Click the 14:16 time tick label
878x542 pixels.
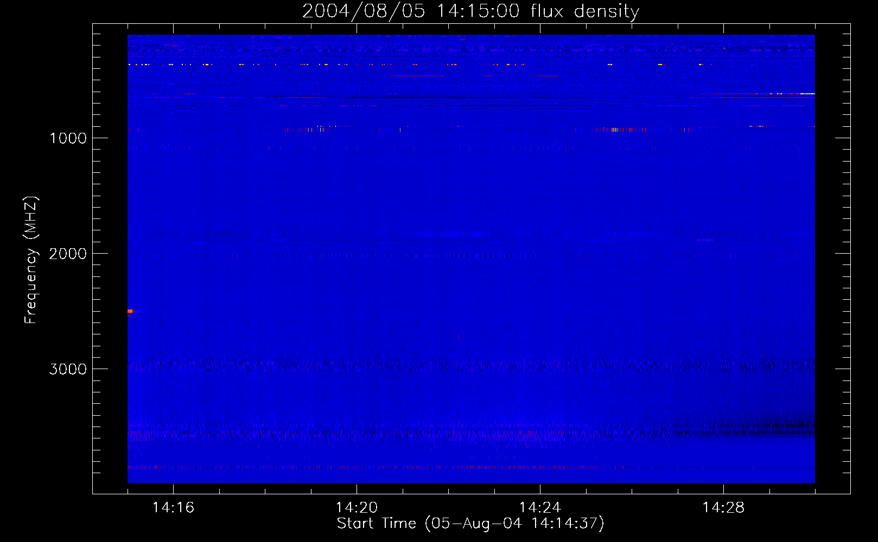click(x=173, y=507)
